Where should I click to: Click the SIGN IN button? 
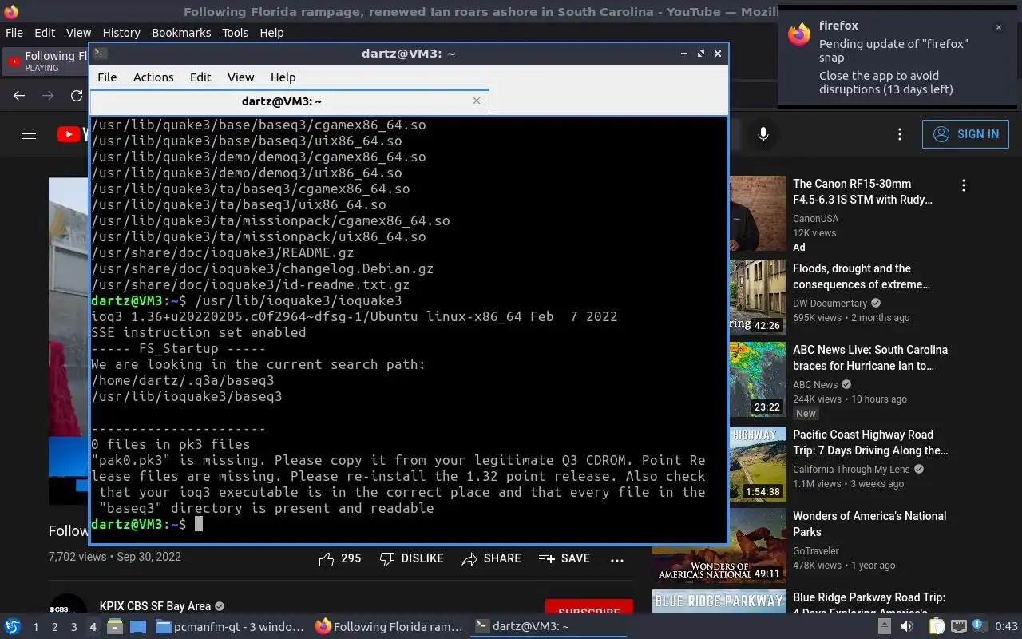[x=965, y=134]
